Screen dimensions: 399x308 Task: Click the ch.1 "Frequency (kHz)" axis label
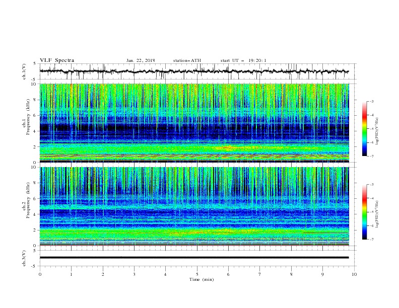click(x=28, y=117)
